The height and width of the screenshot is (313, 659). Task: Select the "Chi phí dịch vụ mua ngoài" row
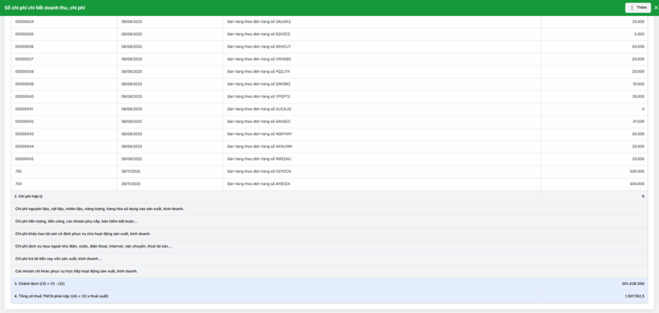click(93, 246)
